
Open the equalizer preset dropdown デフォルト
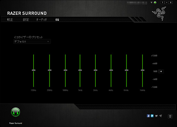point(32,42)
